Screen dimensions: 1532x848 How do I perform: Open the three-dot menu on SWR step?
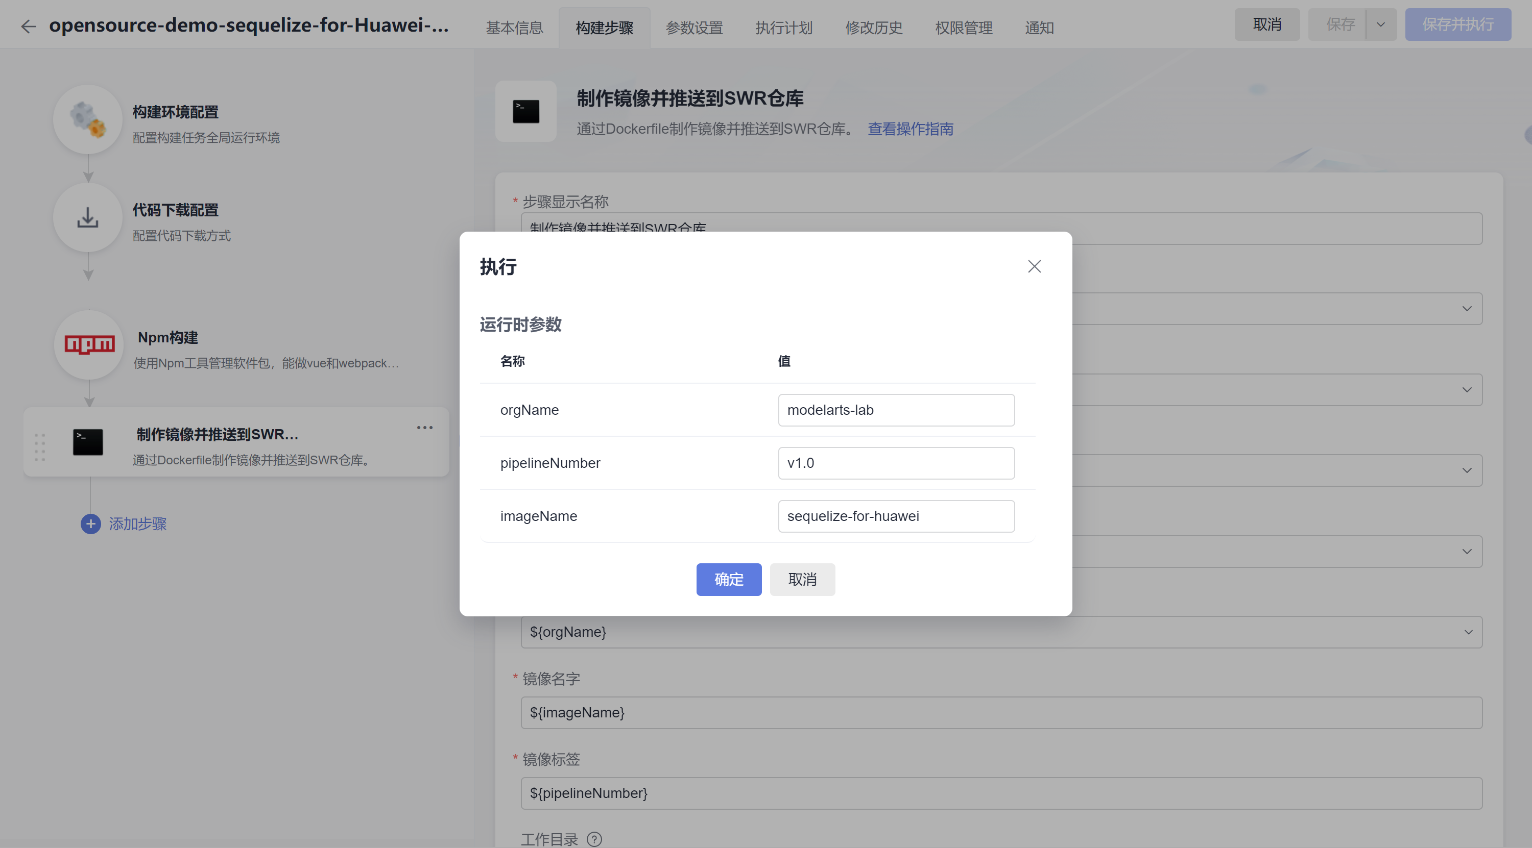(x=425, y=428)
